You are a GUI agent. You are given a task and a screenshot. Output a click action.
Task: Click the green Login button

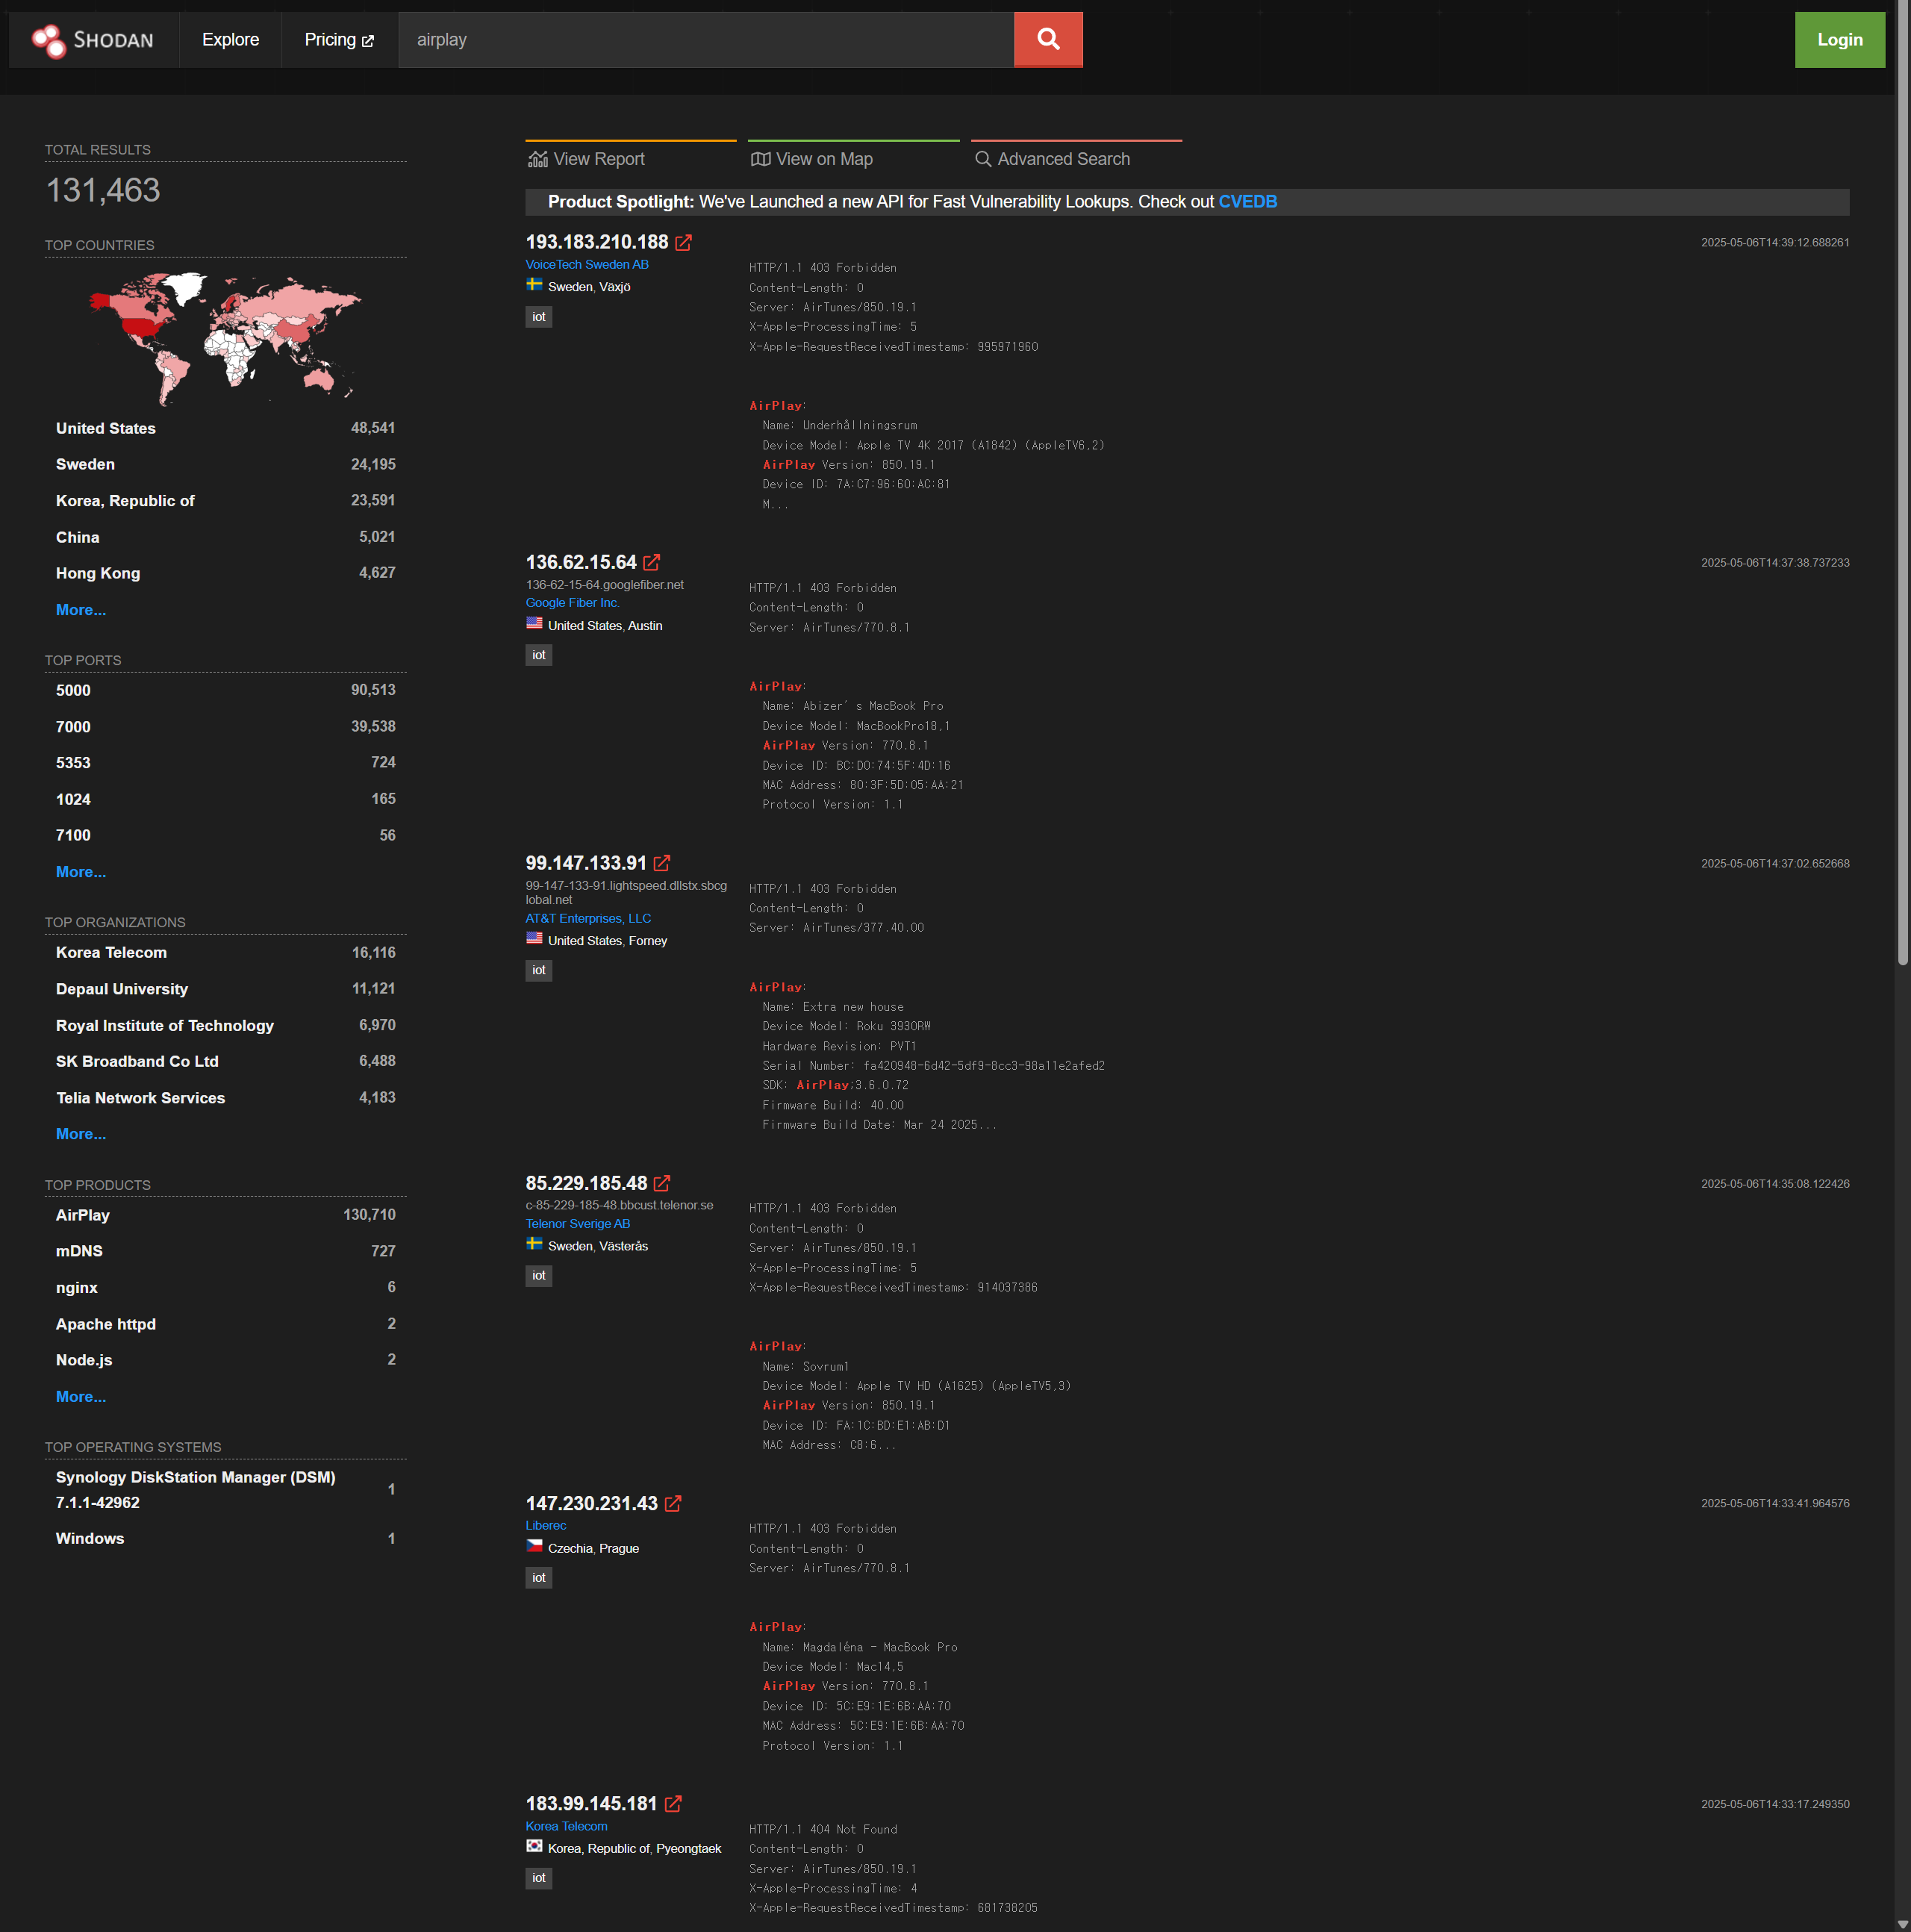(x=1840, y=40)
